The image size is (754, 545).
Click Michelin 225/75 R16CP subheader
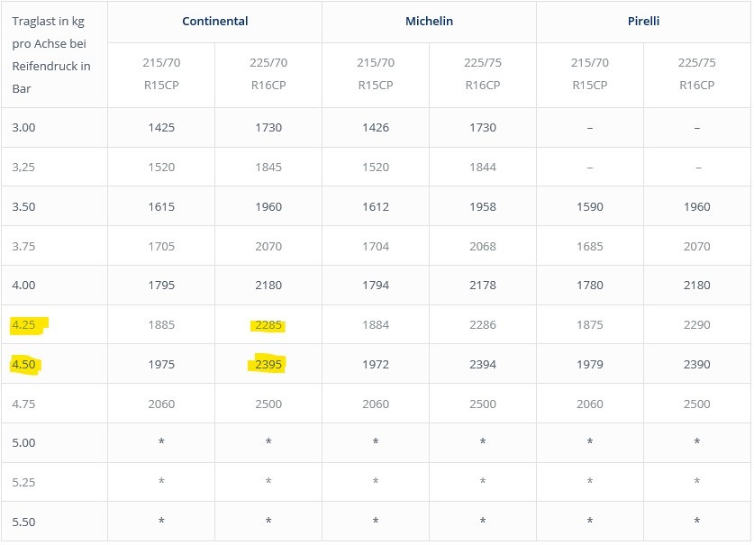click(483, 74)
